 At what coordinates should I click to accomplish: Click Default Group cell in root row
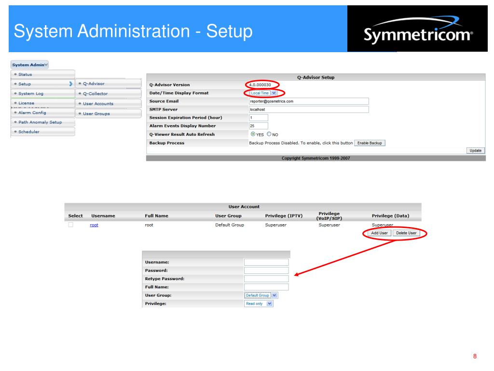(x=230, y=225)
